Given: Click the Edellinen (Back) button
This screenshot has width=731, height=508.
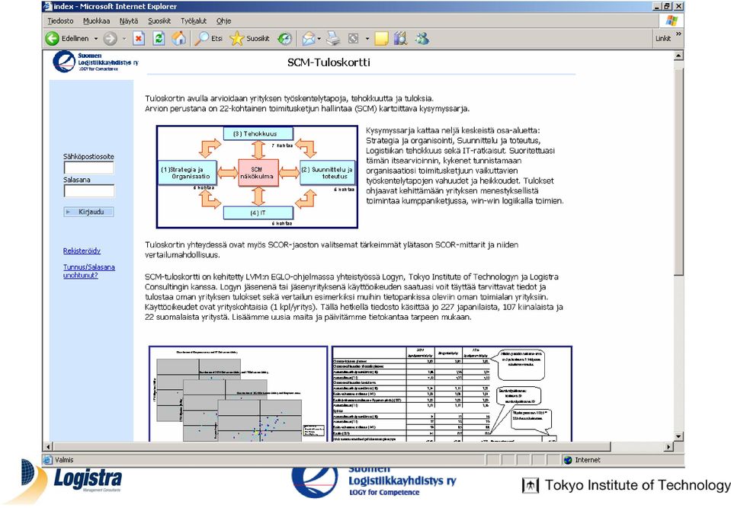Looking at the screenshot, I should point(67,39).
